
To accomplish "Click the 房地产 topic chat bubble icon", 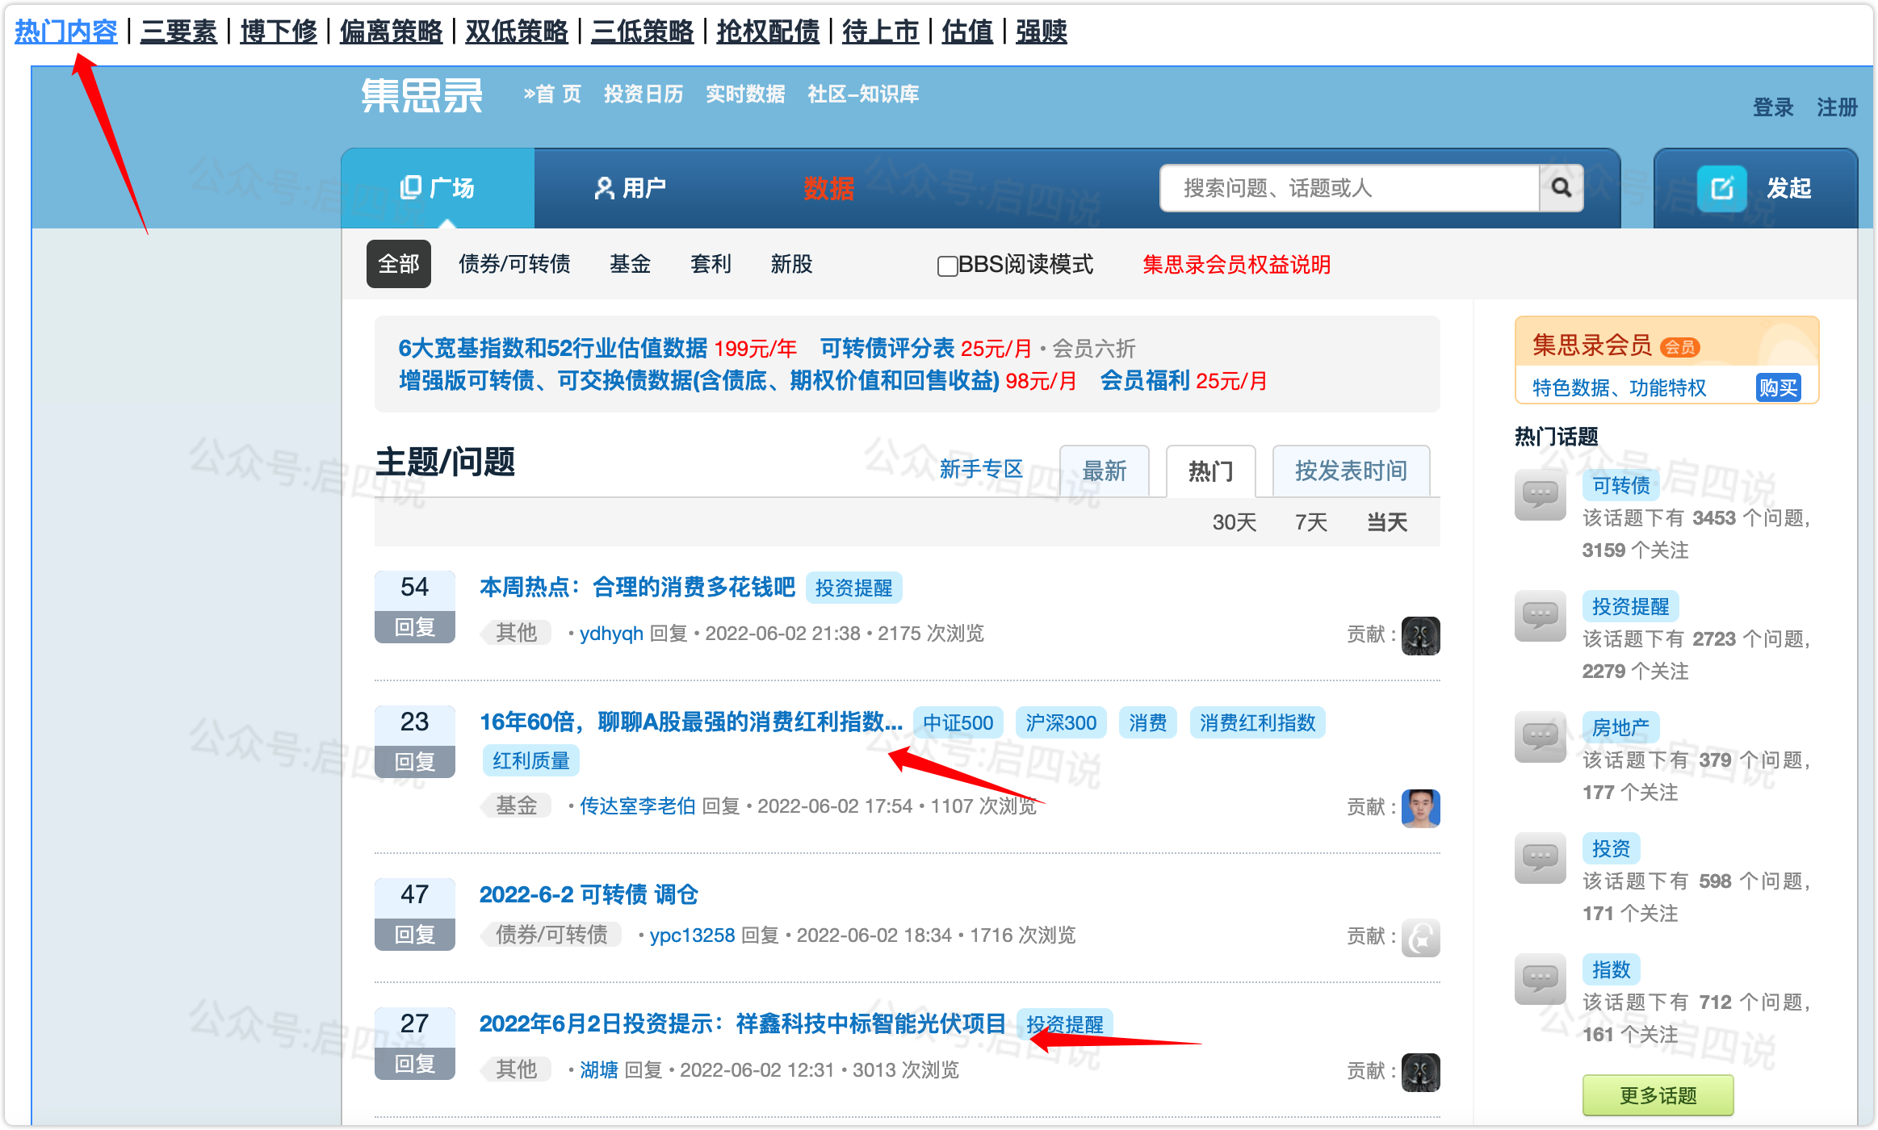I will (x=1540, y=738).
